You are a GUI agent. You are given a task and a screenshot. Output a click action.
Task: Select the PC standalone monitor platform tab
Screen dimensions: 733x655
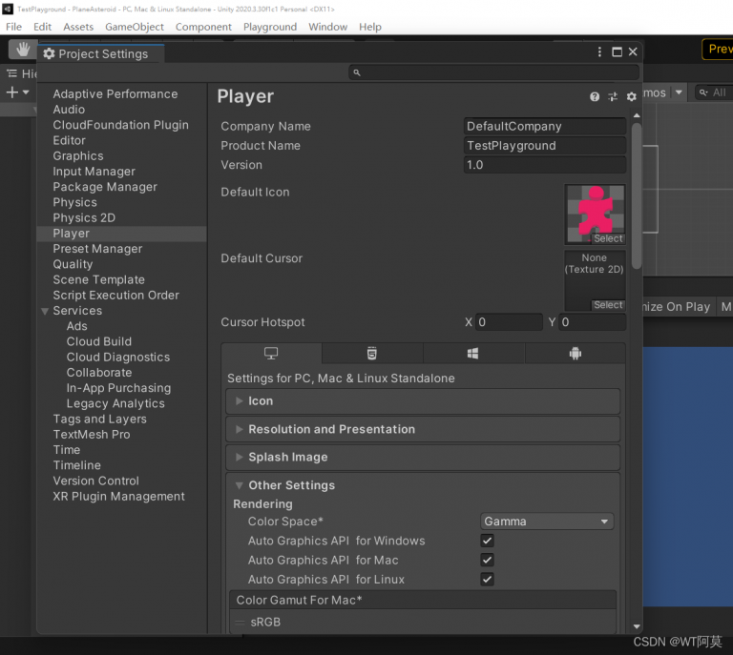271,354
